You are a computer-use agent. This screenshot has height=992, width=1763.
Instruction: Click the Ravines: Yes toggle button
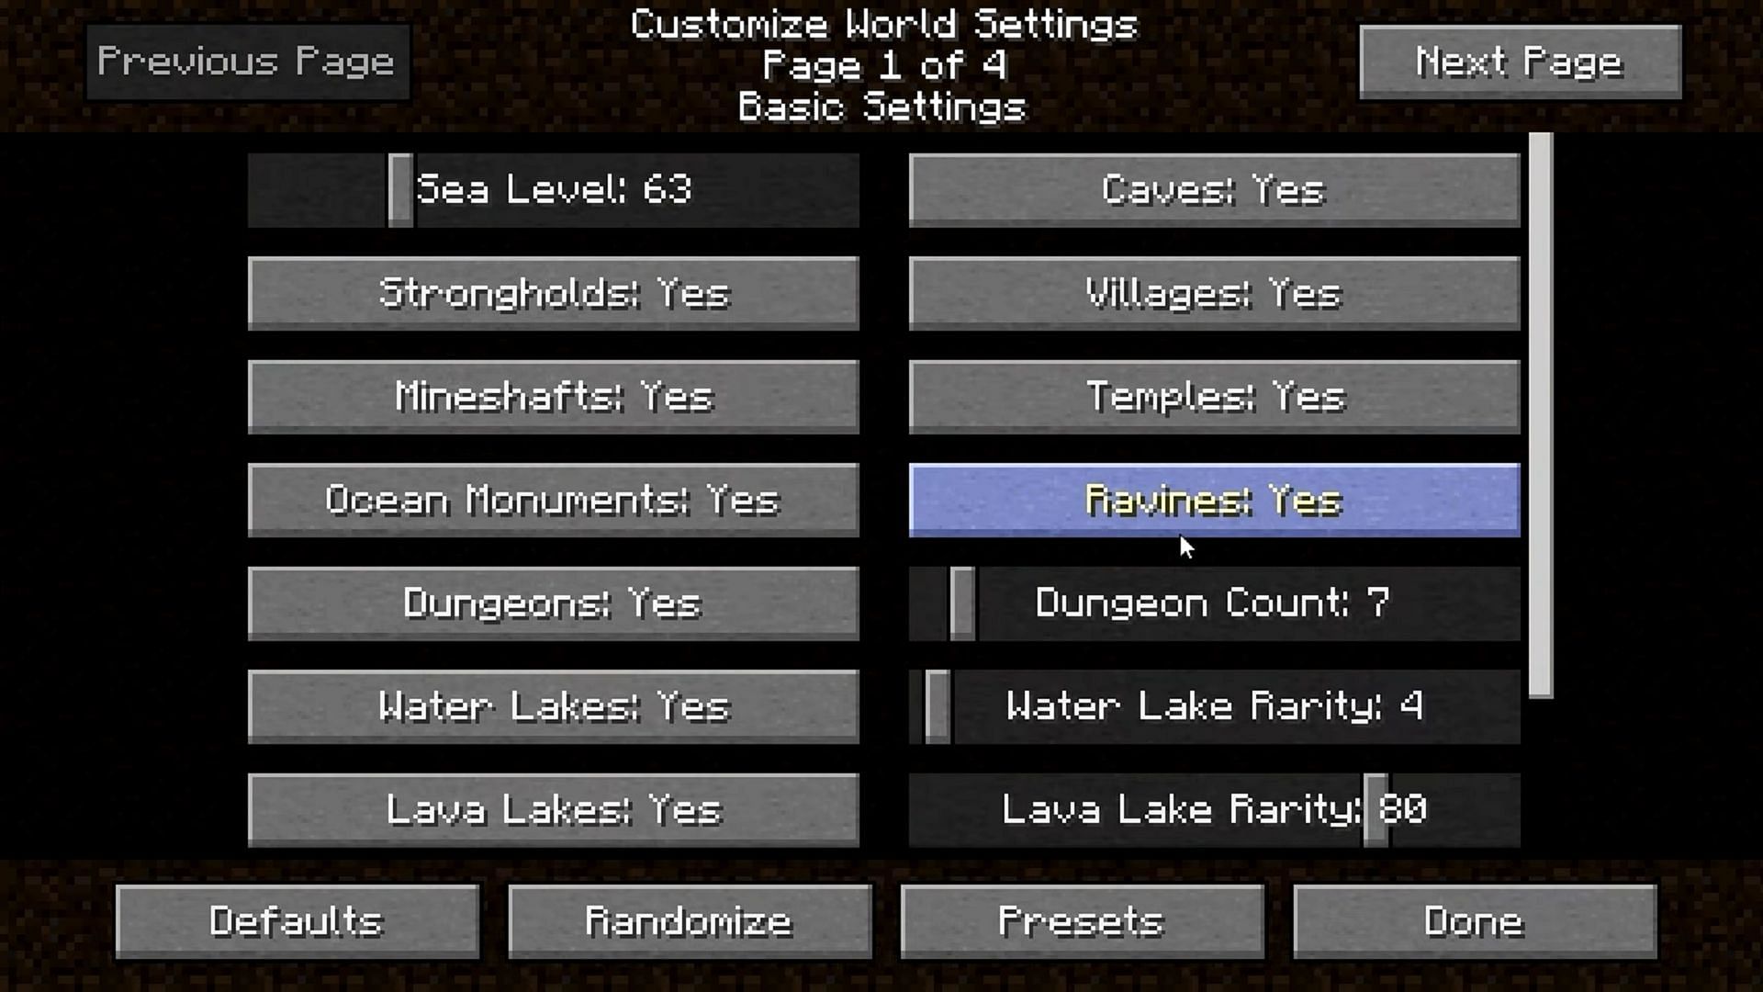click(1213, 501)
